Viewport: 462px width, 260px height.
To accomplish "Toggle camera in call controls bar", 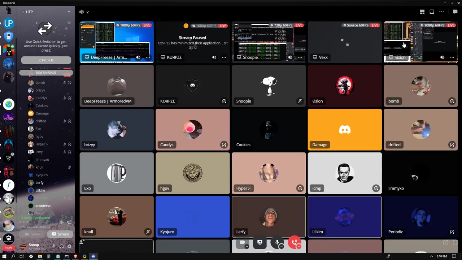I will pyautogui.click(x=243, y=242).
